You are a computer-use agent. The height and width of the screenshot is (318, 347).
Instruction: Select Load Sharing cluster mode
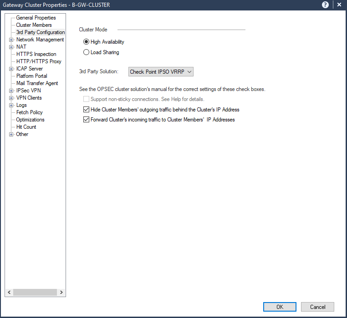point(87,52)
